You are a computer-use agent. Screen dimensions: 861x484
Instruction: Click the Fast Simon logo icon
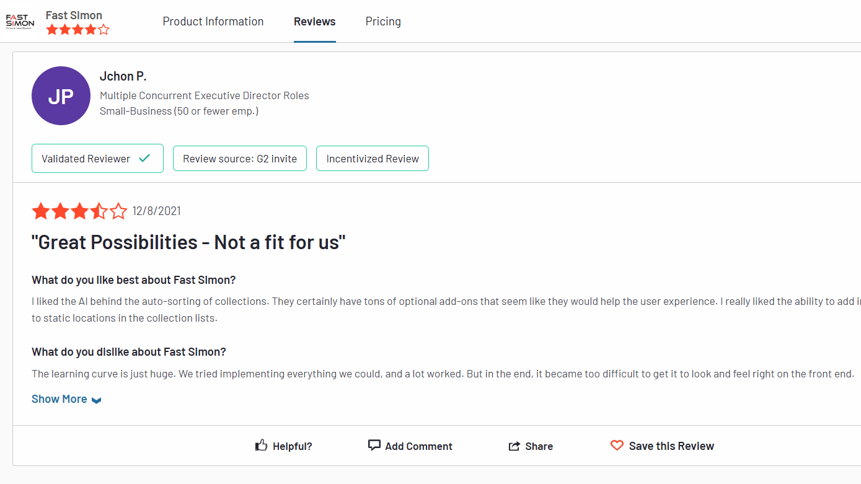(x=20, y=22)
